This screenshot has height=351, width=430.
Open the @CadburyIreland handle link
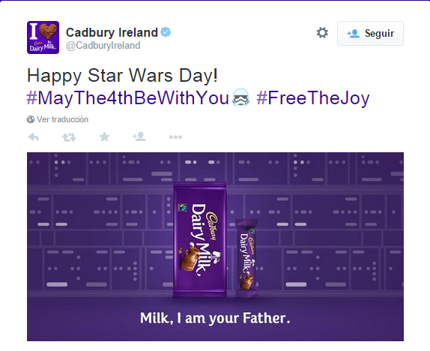click(x=103, y=46)
